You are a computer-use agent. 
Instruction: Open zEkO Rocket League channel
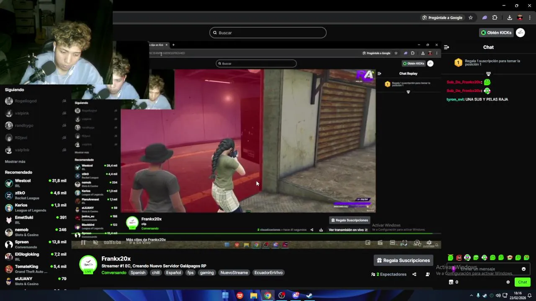coord(36,195)
